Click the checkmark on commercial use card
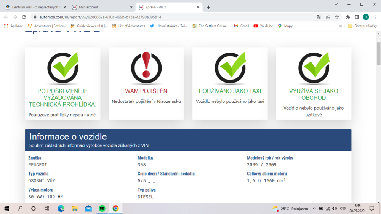 coord(314,67)
